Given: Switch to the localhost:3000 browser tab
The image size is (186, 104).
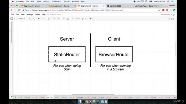Looking at the screenshot, I should click(x=120, y=6).
